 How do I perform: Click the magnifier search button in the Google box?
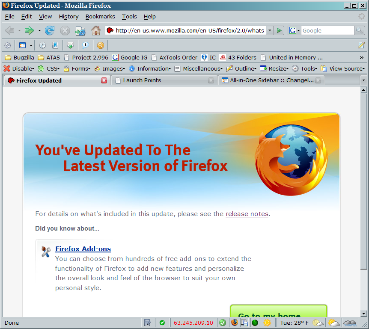(x=359, y=30)
